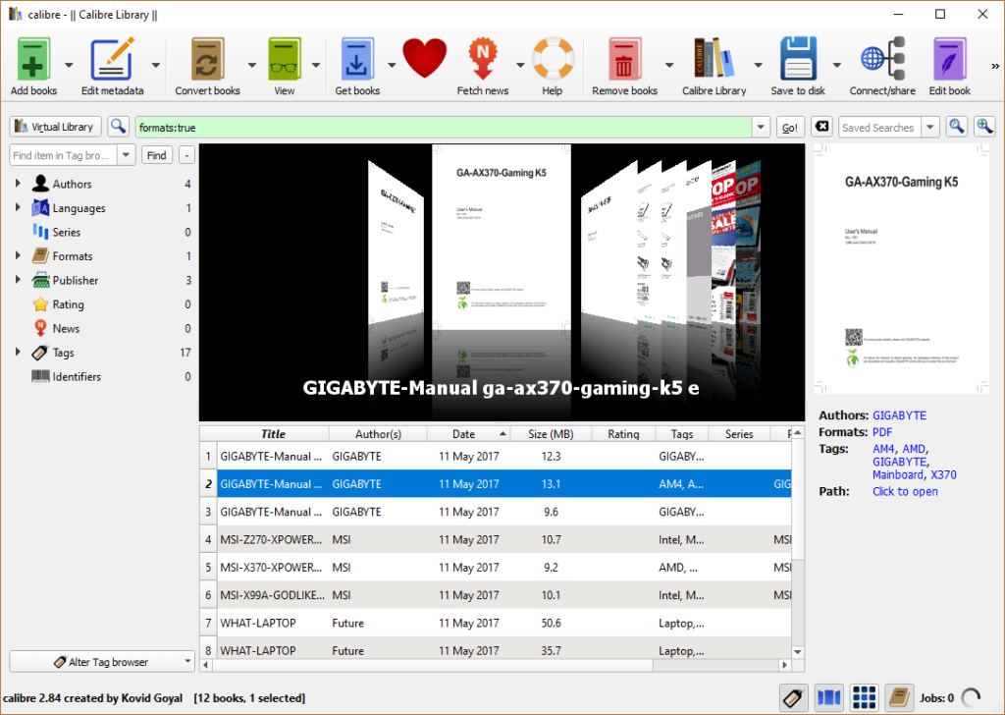Image resolution: width=1005 pixels, height=715 pixels.
Task: Open the Find item dropdown arrow
Action: 127,154
